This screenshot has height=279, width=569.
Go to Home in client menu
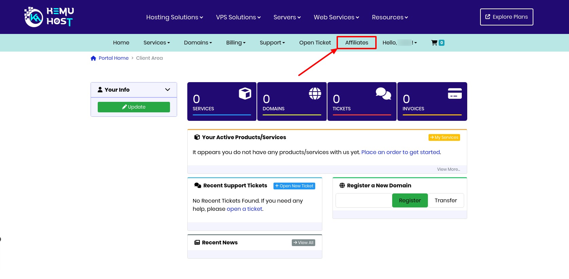click(x=121, y=43)
